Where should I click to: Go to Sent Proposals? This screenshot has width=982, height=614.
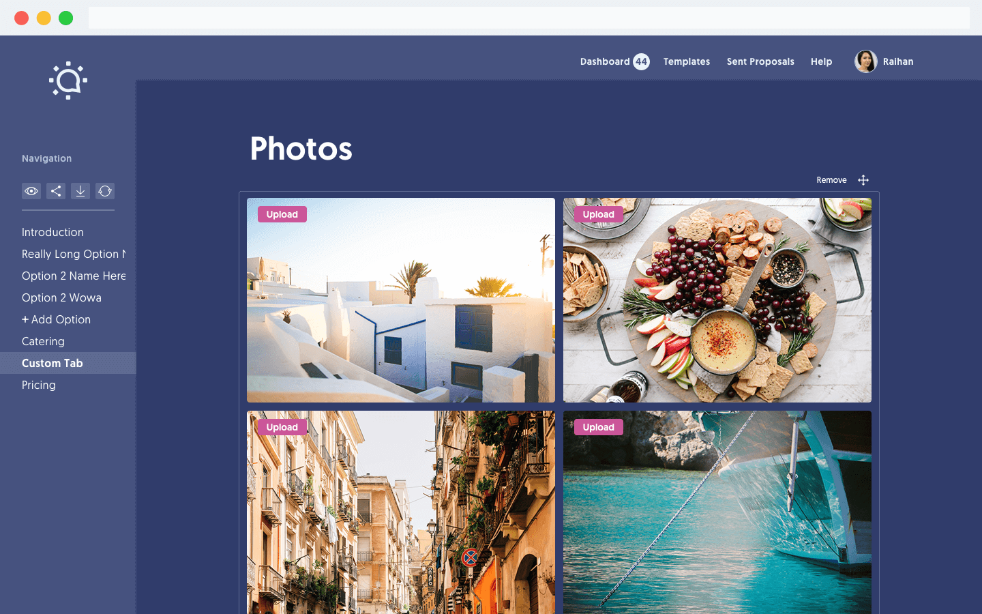pos(760,61)
